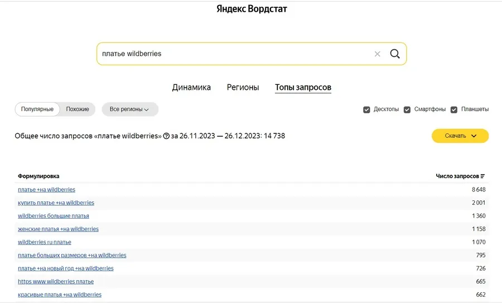The image size is (502, 303).
Task: Open 'купить платье +на wildberries' link
Action: point(56,203)
